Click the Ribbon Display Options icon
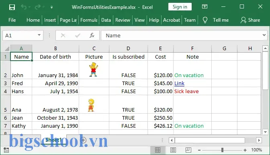 205,7
